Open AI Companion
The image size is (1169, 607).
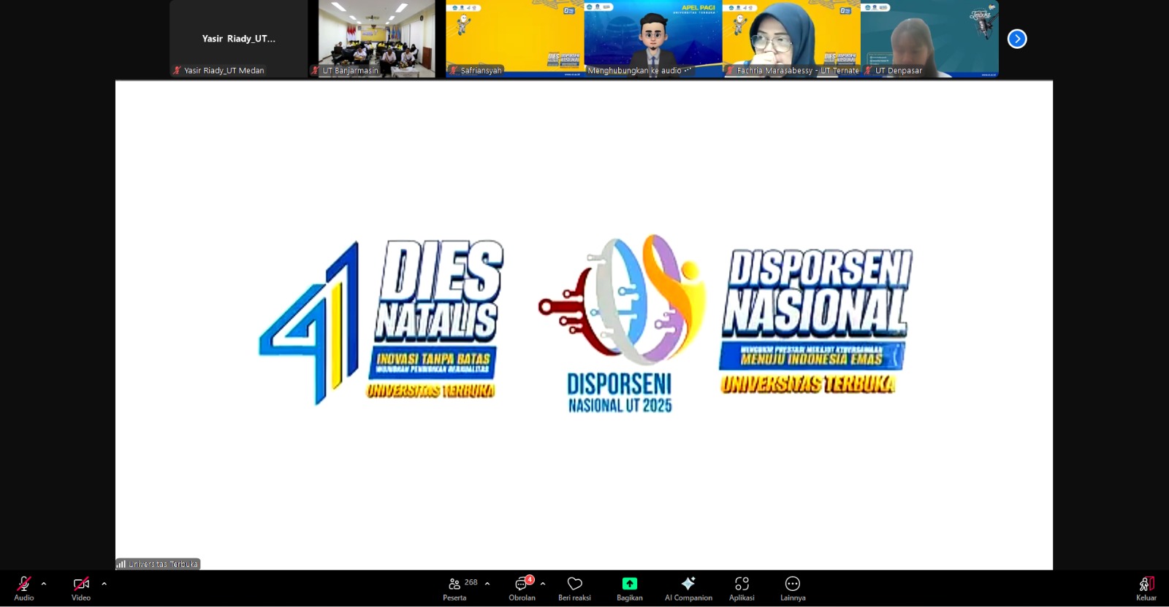688,588
